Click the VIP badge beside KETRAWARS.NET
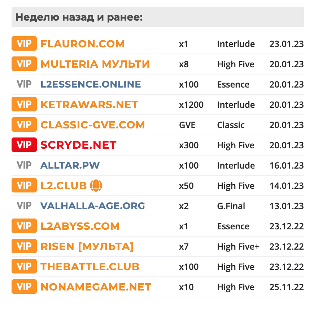This screenshot has width=327, height=318. (x=24, y=104)
